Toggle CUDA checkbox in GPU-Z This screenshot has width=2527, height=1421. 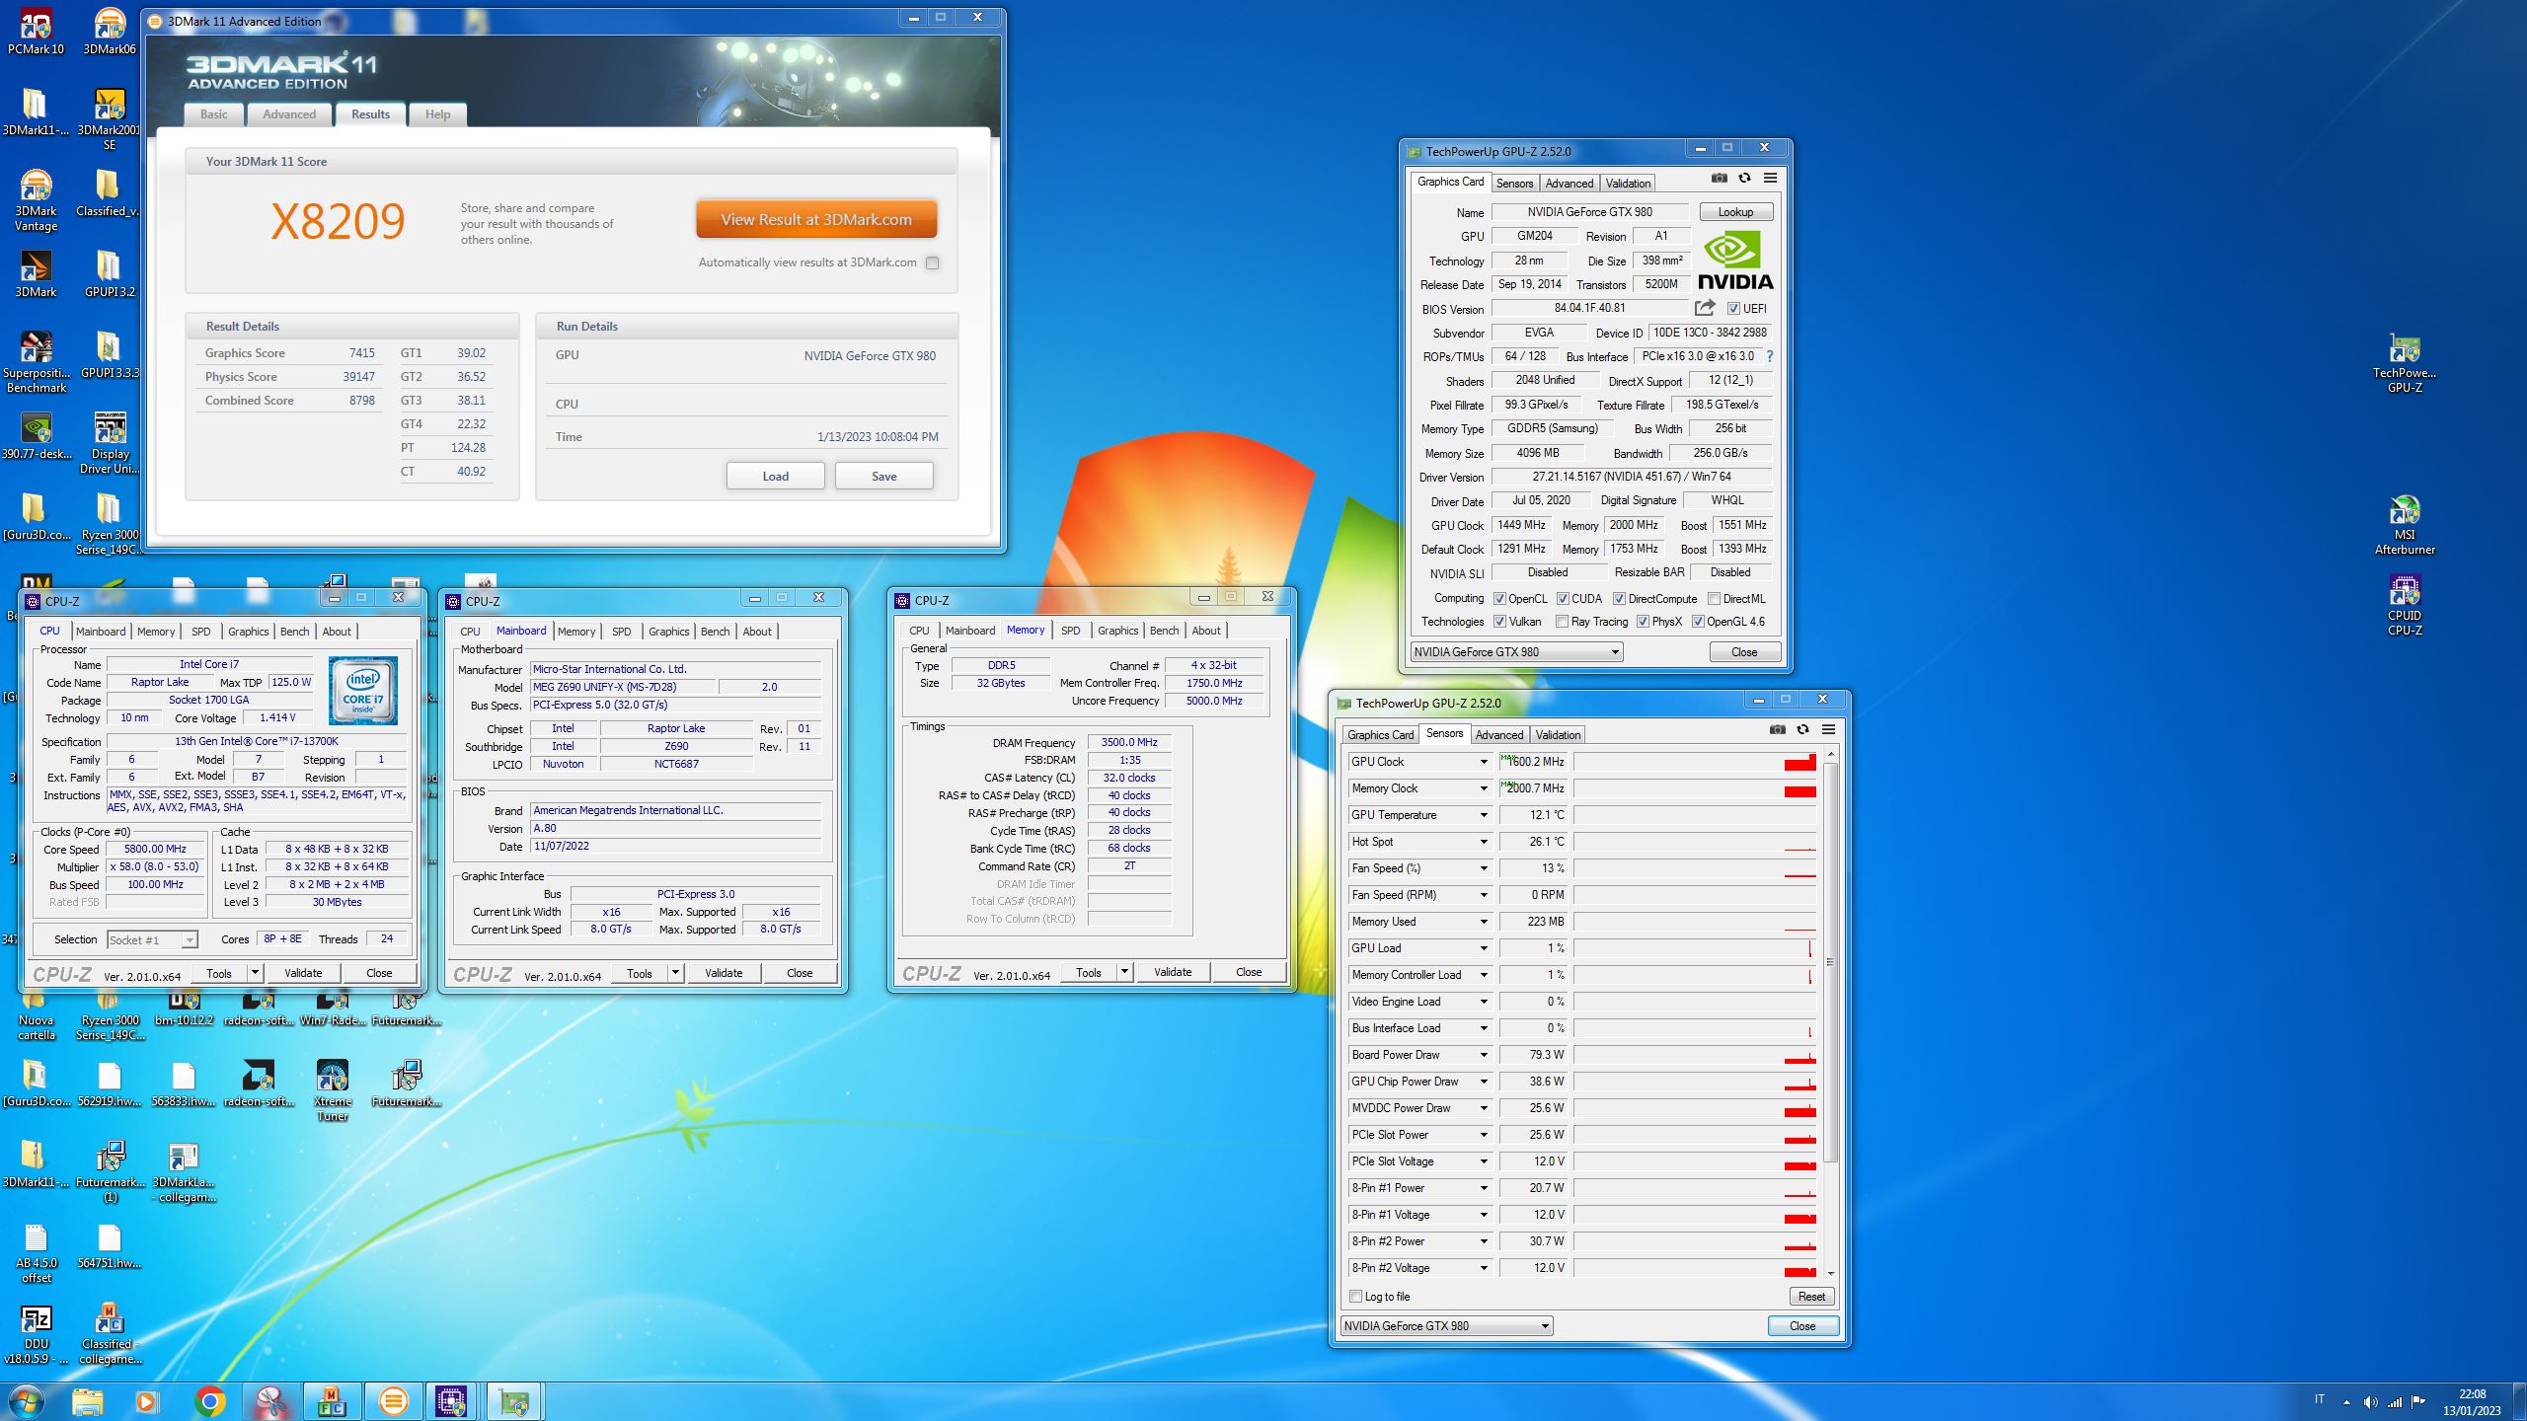click(1563, 599)
